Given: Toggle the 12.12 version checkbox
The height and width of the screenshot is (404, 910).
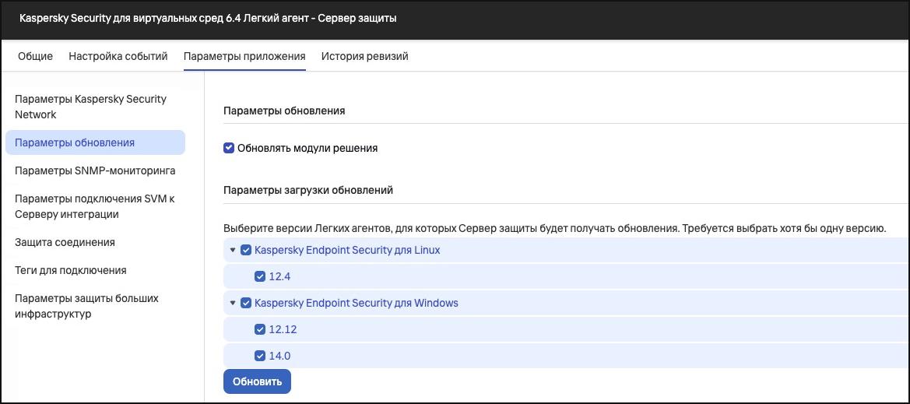Looking at the screenshot, I should click(x=260, y=329).
